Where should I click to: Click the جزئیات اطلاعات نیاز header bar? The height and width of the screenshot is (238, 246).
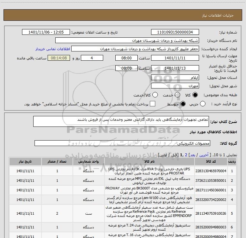tap(123, 15)
